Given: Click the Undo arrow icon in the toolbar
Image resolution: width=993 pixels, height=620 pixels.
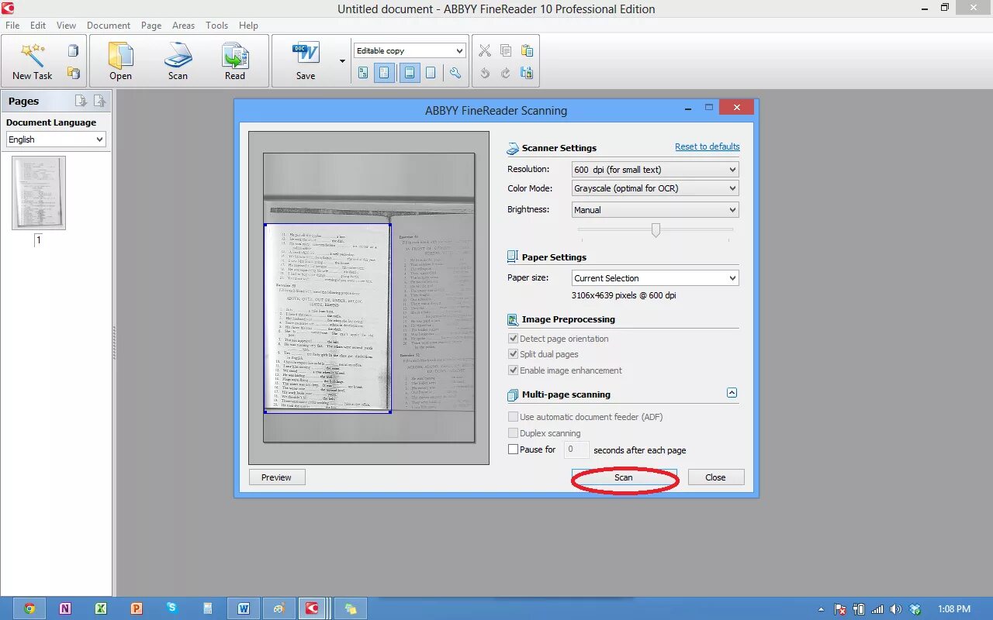Looking at the screenshot, I should click(x=485, y=73).
